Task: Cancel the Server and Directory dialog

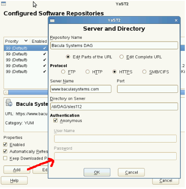Action: (131, 172)
